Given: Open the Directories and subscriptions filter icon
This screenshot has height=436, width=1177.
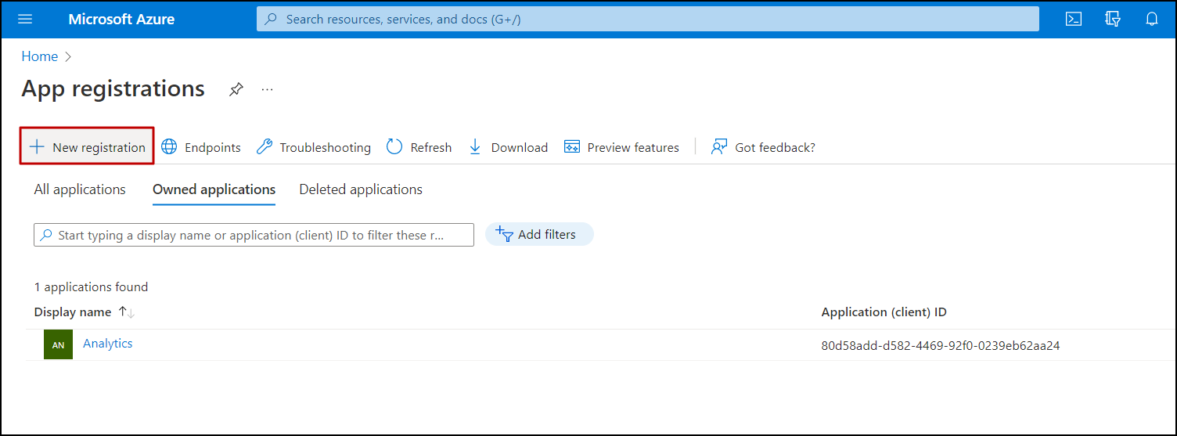Looking at the screenshot, I should (1113, 19).
